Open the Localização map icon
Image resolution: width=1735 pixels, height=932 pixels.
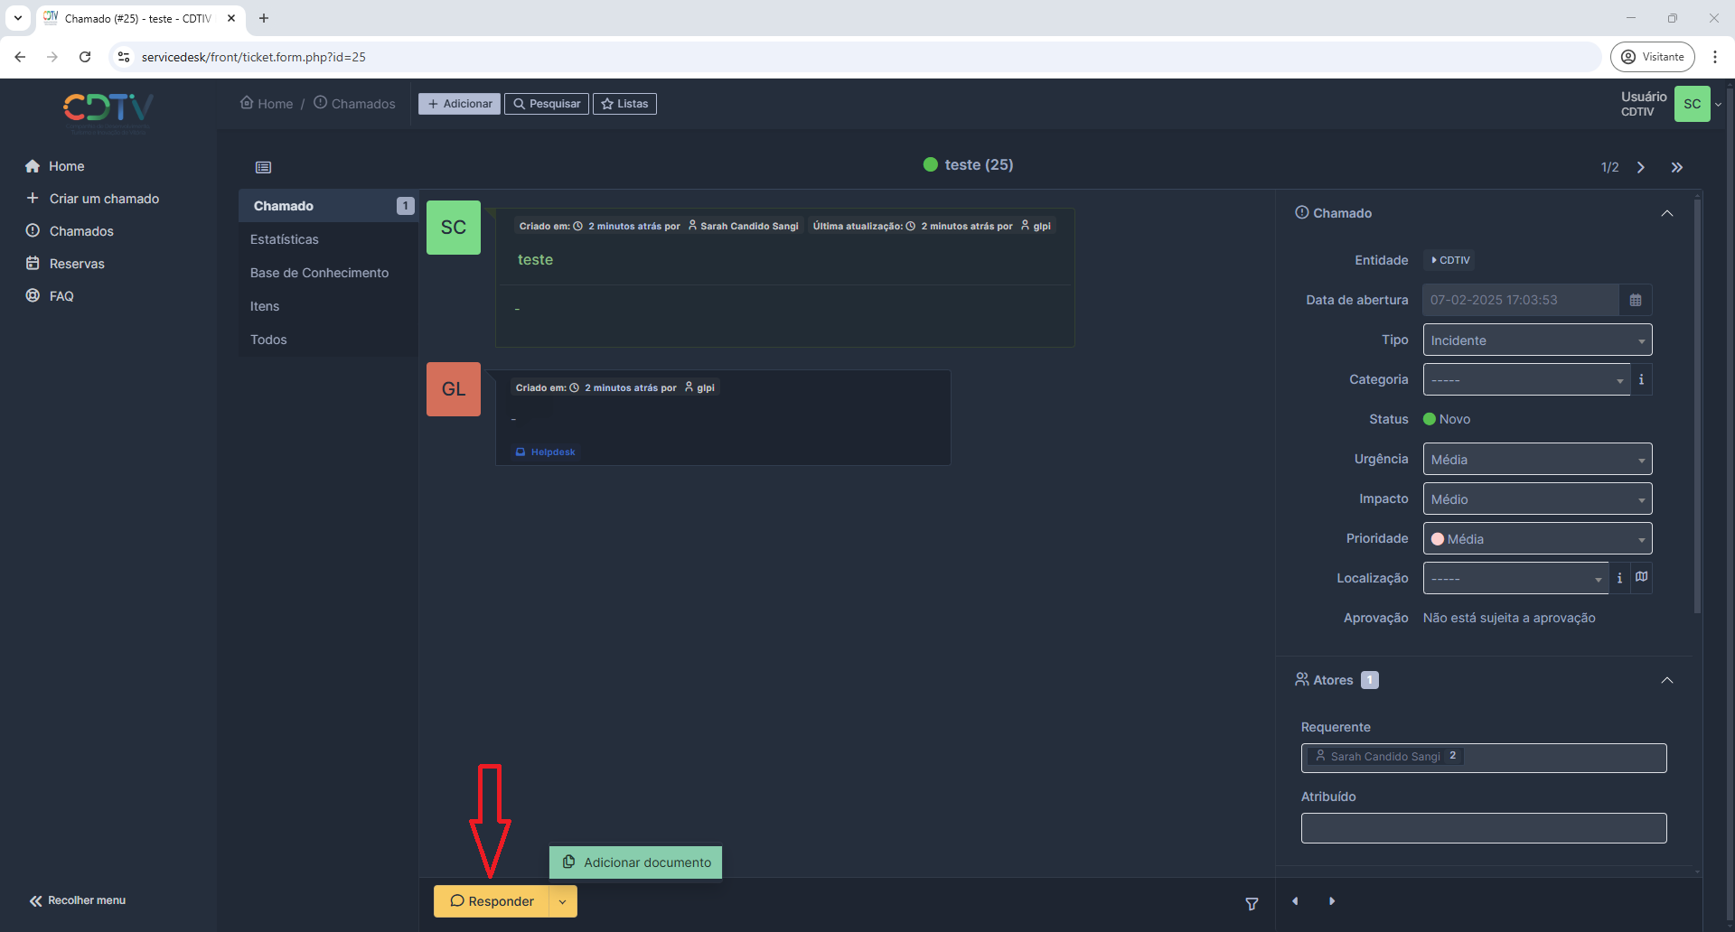(x=1642, y=577)
